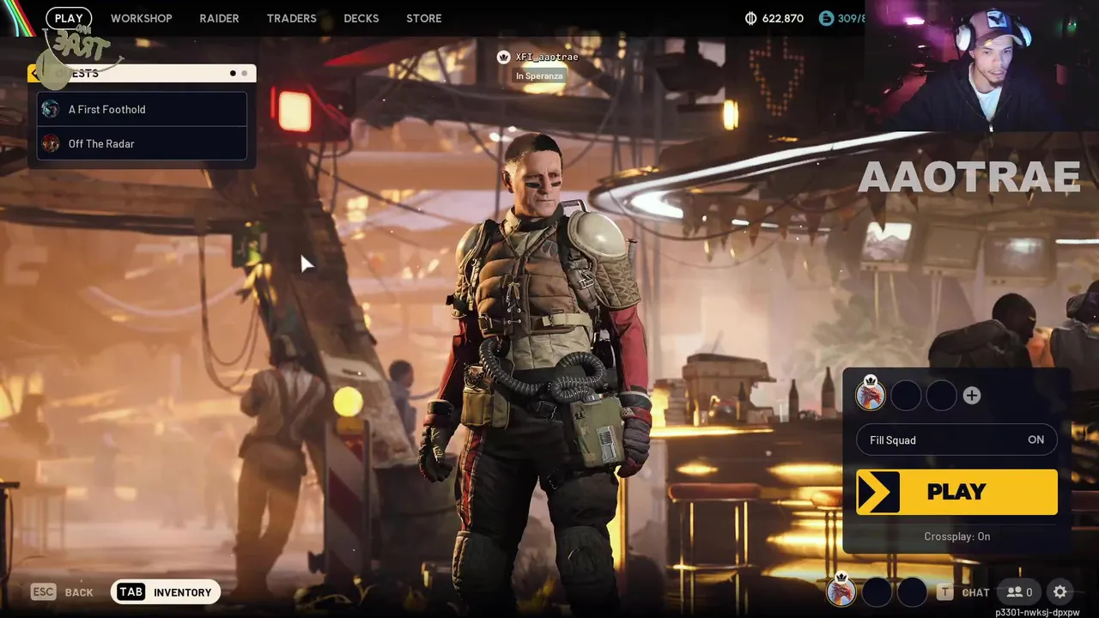This screenshot has height=618, width=1099.
Task: Open the friends list showing 0
Action: [x=1020, y=592]
